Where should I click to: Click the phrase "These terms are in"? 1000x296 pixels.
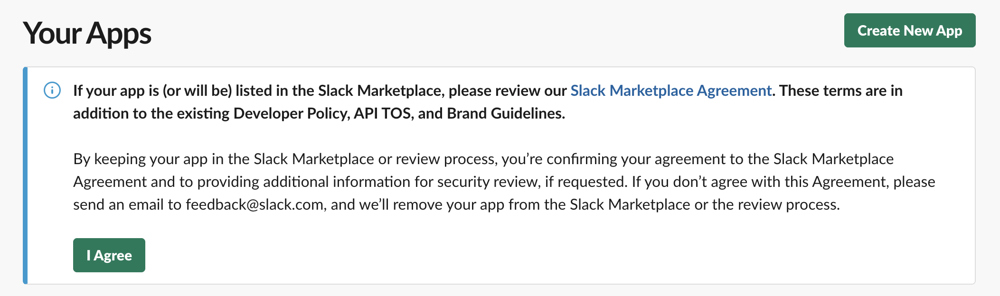[841, 91]
